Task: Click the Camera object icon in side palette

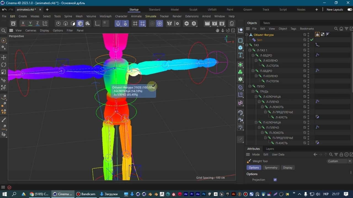Action: [240, 120]
